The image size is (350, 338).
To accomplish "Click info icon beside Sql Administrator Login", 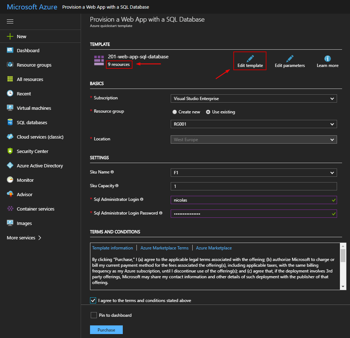I will pyautogui.click(x=142, y=199).
